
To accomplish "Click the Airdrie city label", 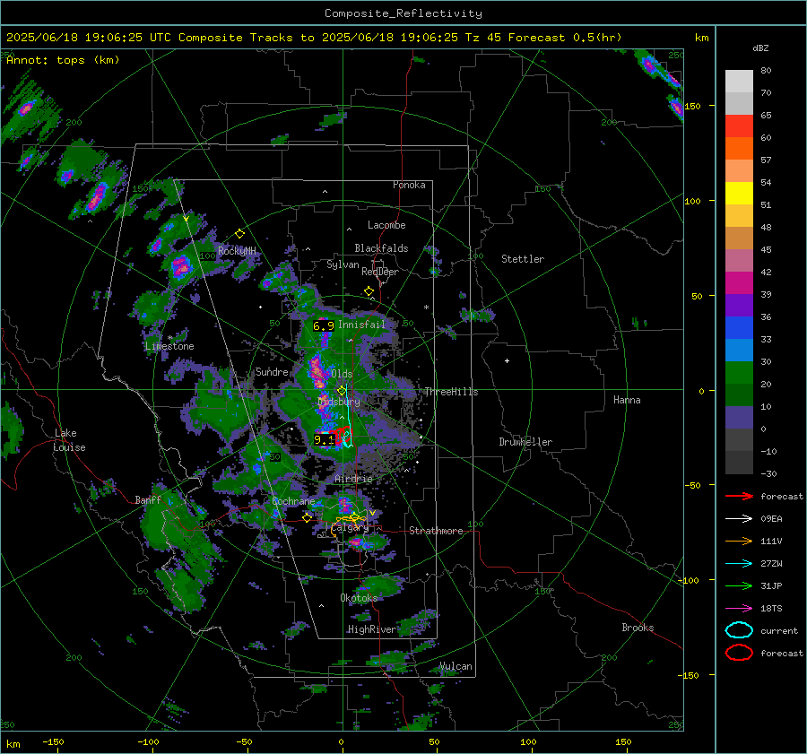I will (353, 479).
